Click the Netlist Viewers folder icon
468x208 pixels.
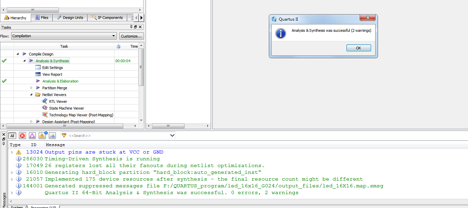coord(38,94)
